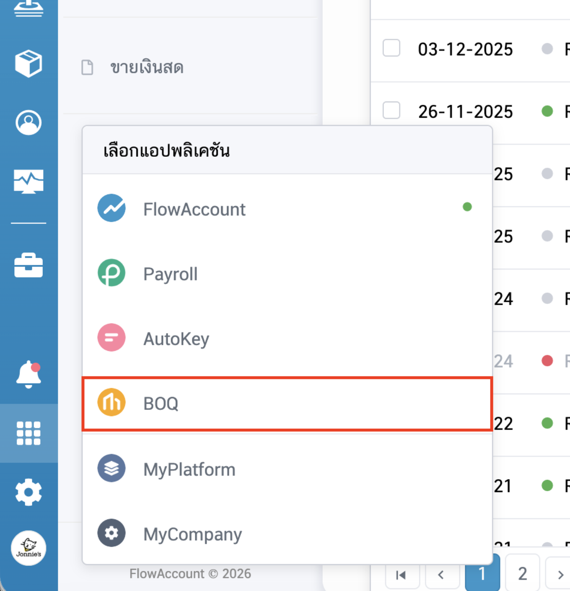Screen dimensions: 570x591
Task: Go to the next page
Action: point(560,575)
